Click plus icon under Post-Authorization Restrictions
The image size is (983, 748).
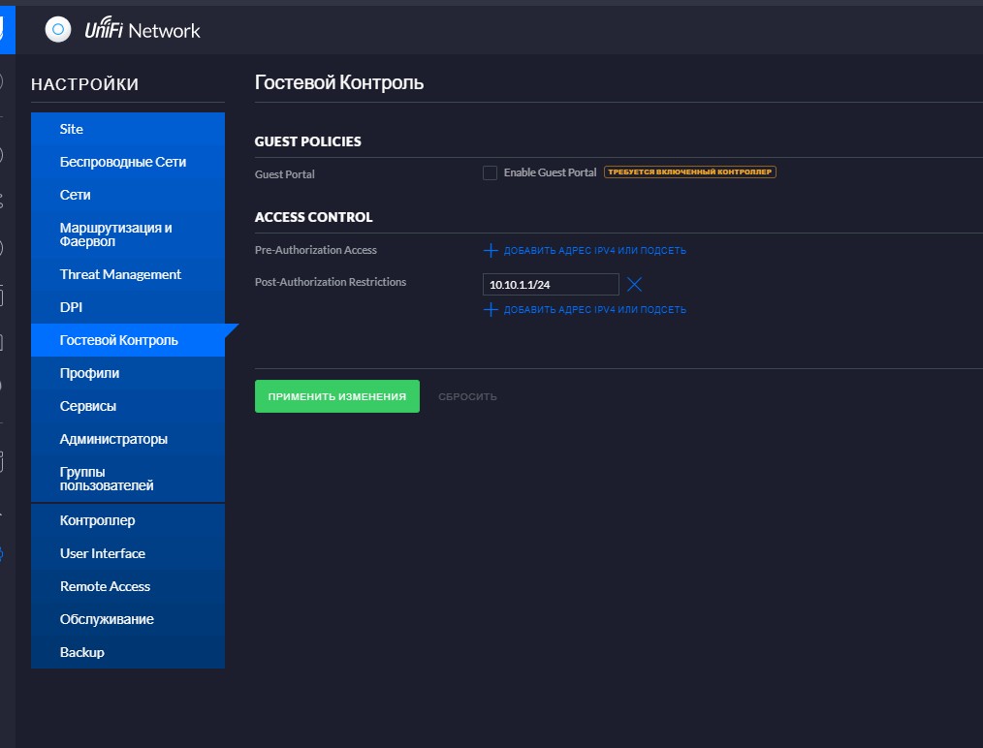pyautogui.click(x=491, y=310)
